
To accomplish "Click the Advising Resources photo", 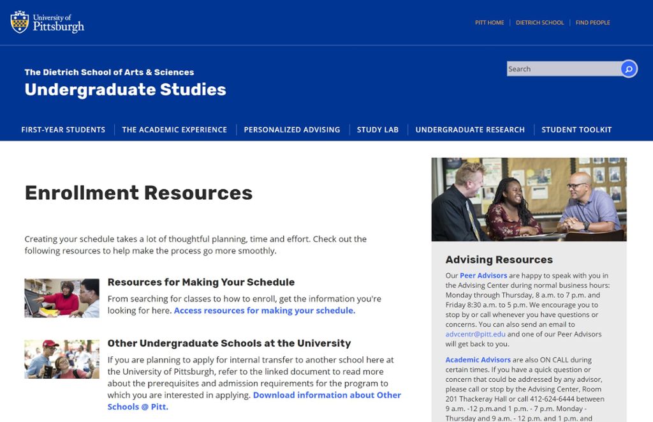I will coord(528,199).
